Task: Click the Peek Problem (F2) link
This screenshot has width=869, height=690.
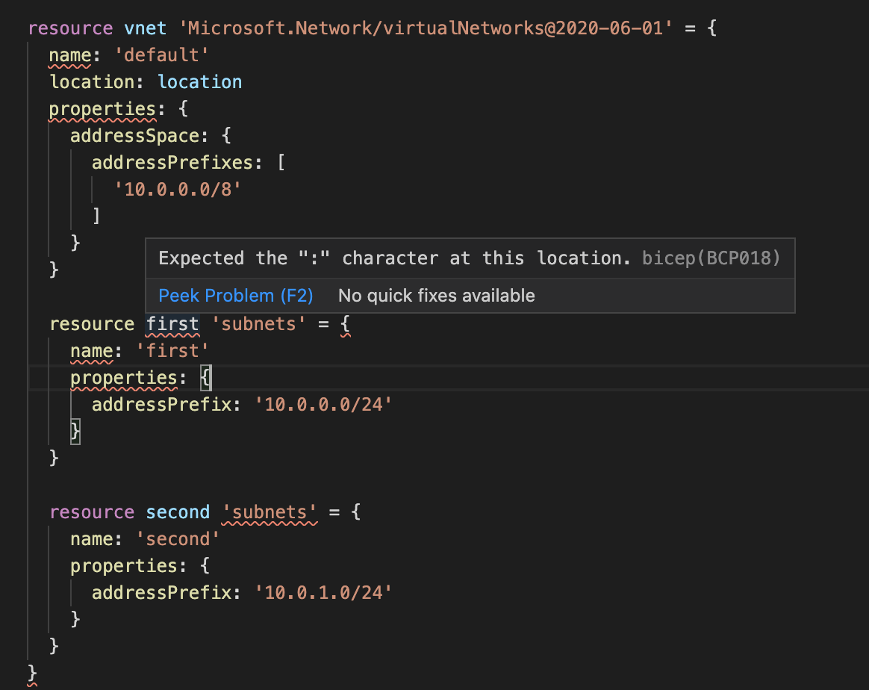Action: pos(235,295)
